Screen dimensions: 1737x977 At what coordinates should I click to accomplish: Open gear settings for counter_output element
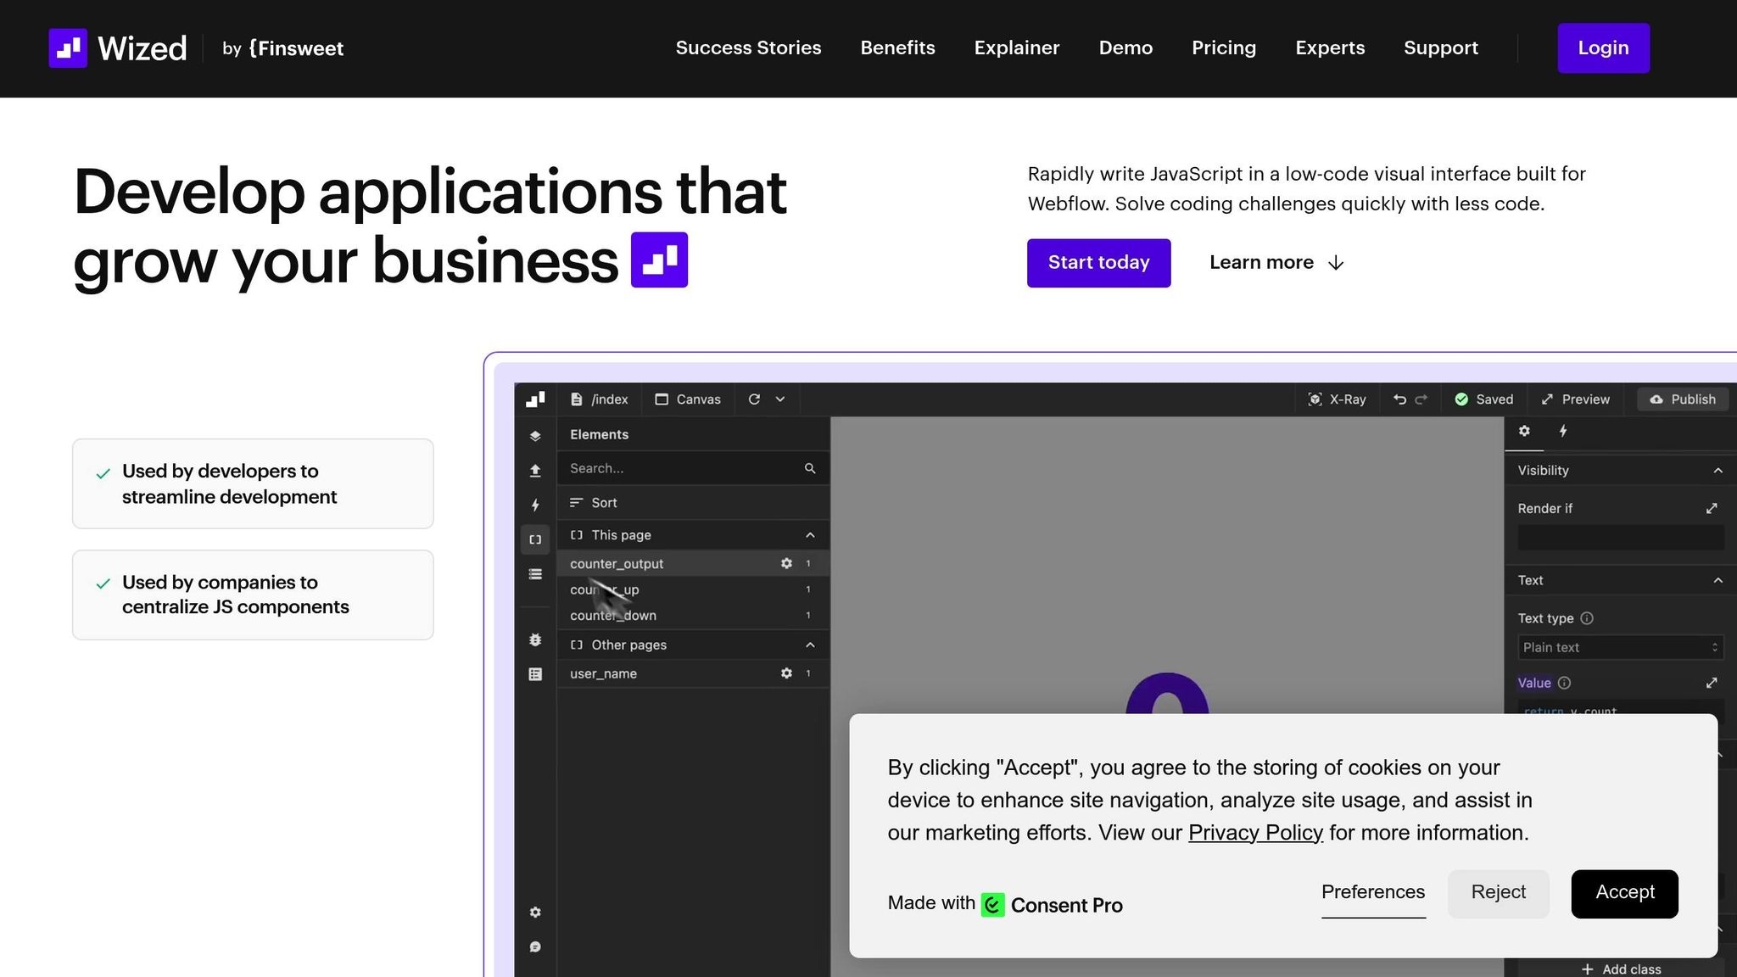click(x=786, y=563)
